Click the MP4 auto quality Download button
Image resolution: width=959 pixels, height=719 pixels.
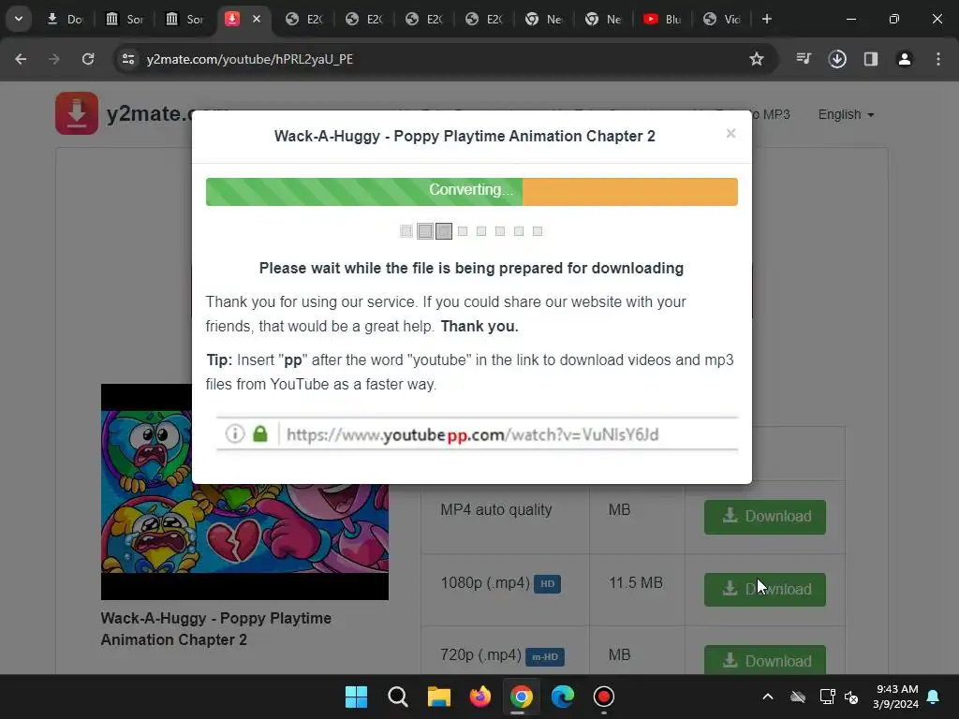click(x=764, y=517)
